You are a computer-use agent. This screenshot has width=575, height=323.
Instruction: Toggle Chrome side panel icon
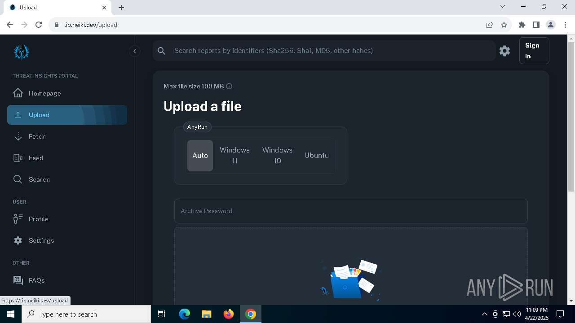click(536, 25)
